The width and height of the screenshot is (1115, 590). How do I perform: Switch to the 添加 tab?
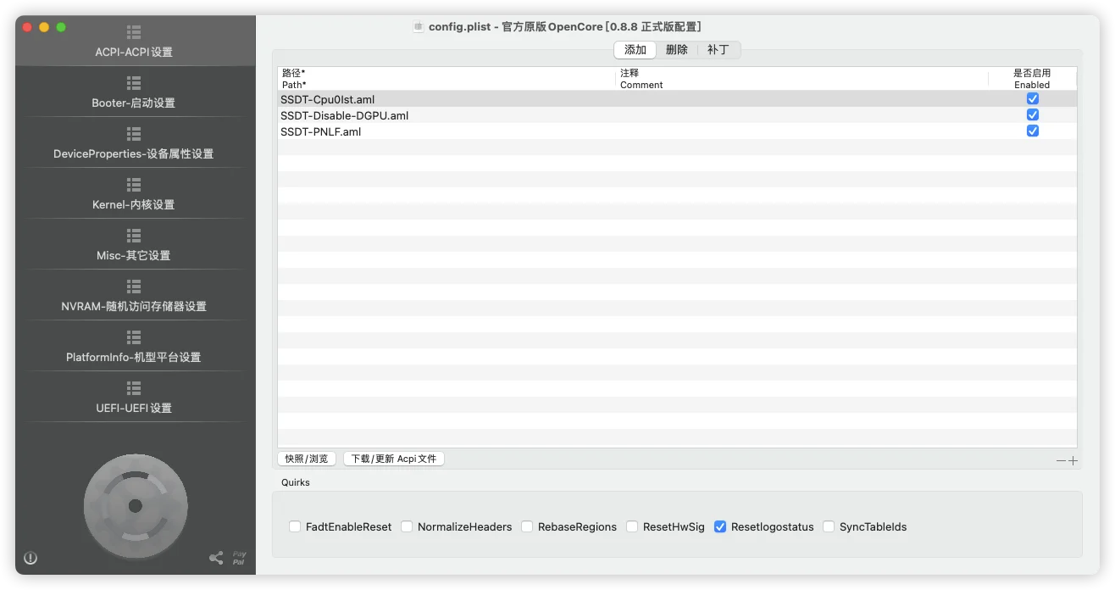click(x=635, y=50)
